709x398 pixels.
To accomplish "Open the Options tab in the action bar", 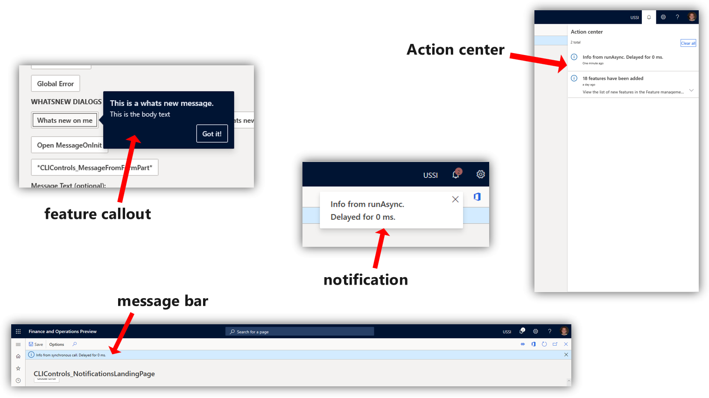I will (x=57, y=344).
